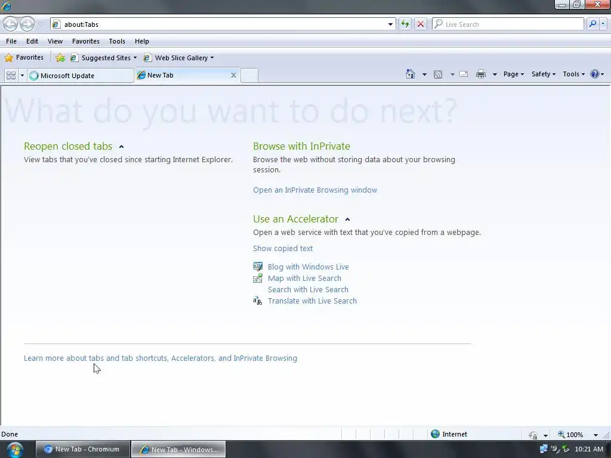Screen dimensions: 611x458
Task: Open the File menu
Action: tap(11, 41)
